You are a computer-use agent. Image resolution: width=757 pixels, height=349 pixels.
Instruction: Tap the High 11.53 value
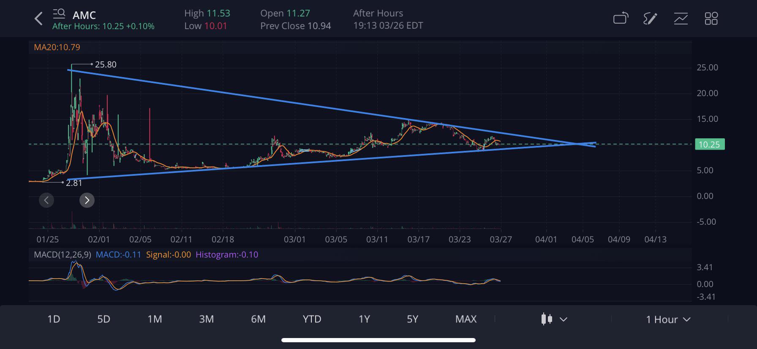point(207,13)
